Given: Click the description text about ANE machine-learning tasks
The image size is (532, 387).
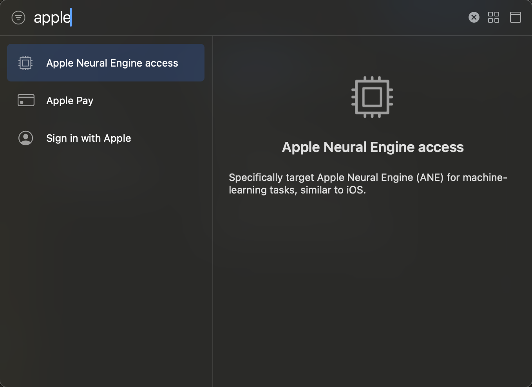Looking at the screenshot, I should click(368, 184).
